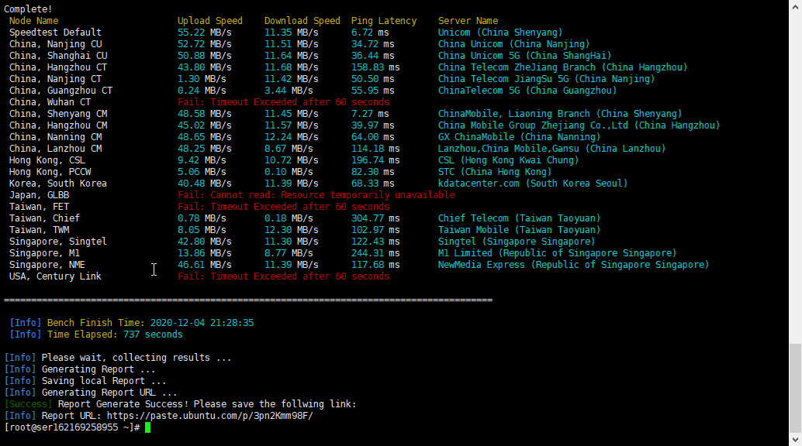
Task: Click the 'Generating Report URL ...' line
Action: 109,393
